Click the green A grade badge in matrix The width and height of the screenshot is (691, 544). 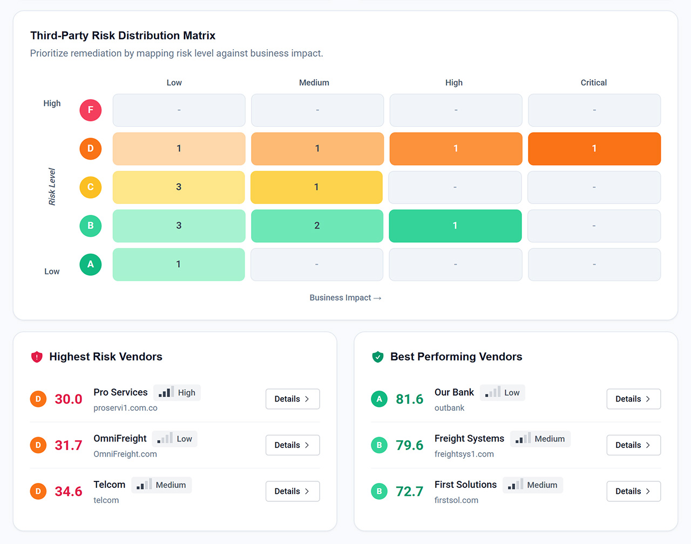[x=91, y=264]
